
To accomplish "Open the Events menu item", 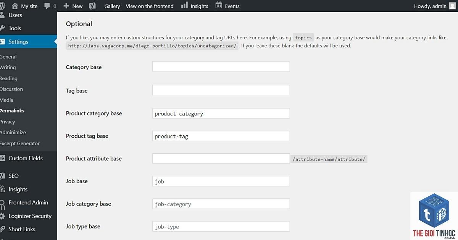I will (x=232, y=6).
